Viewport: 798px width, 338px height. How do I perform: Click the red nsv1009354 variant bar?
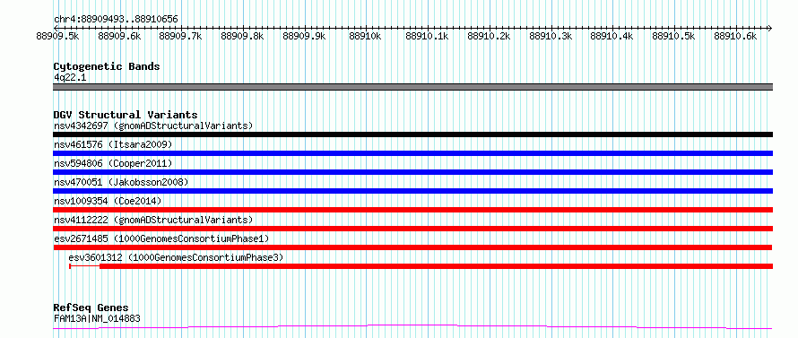412,210
